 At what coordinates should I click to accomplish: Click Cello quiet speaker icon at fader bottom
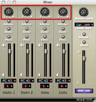click(x=58, y=75)
